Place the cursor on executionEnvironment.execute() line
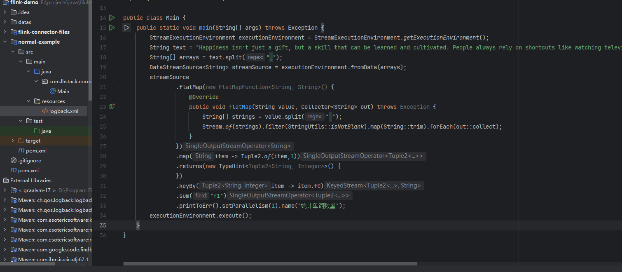 pyautogui.click(x=200, y=216)
